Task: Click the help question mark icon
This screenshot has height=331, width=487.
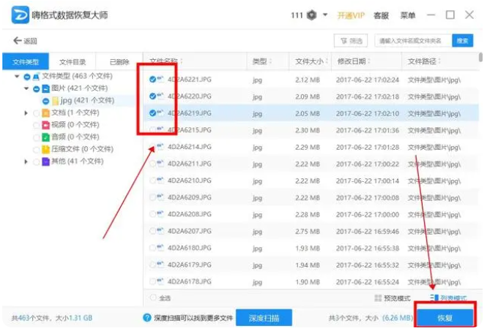Action: click(x=147, y=318)
